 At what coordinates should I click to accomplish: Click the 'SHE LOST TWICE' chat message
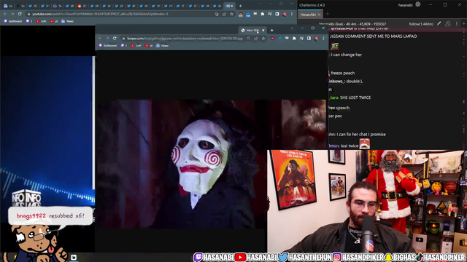pos(355,98)
